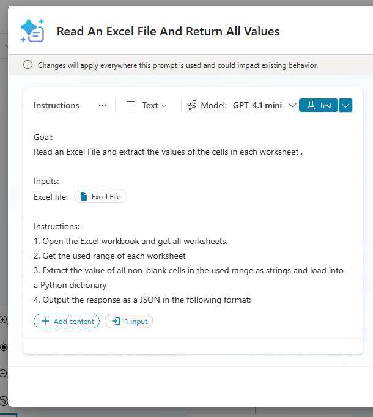373x417 pixels.
Task: Expand the Test button split arrow
Action: pyautogui.click(x=345, y=105)
